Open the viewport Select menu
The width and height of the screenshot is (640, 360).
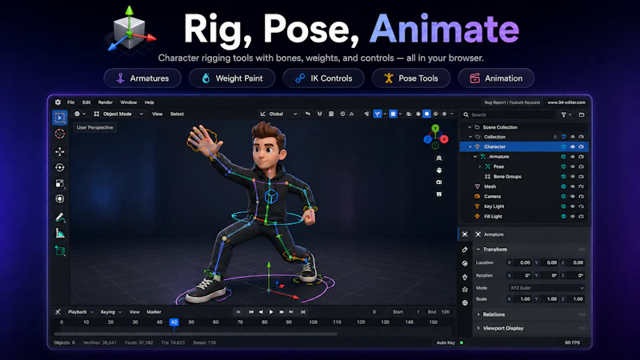(177, 114)
